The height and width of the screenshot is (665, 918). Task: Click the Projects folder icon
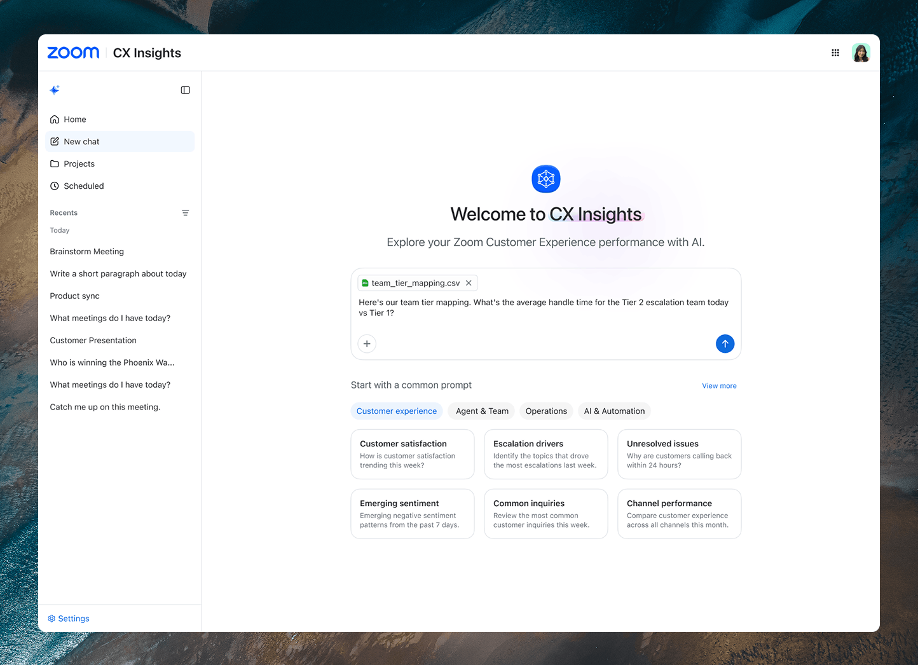(x=55, y=164)
